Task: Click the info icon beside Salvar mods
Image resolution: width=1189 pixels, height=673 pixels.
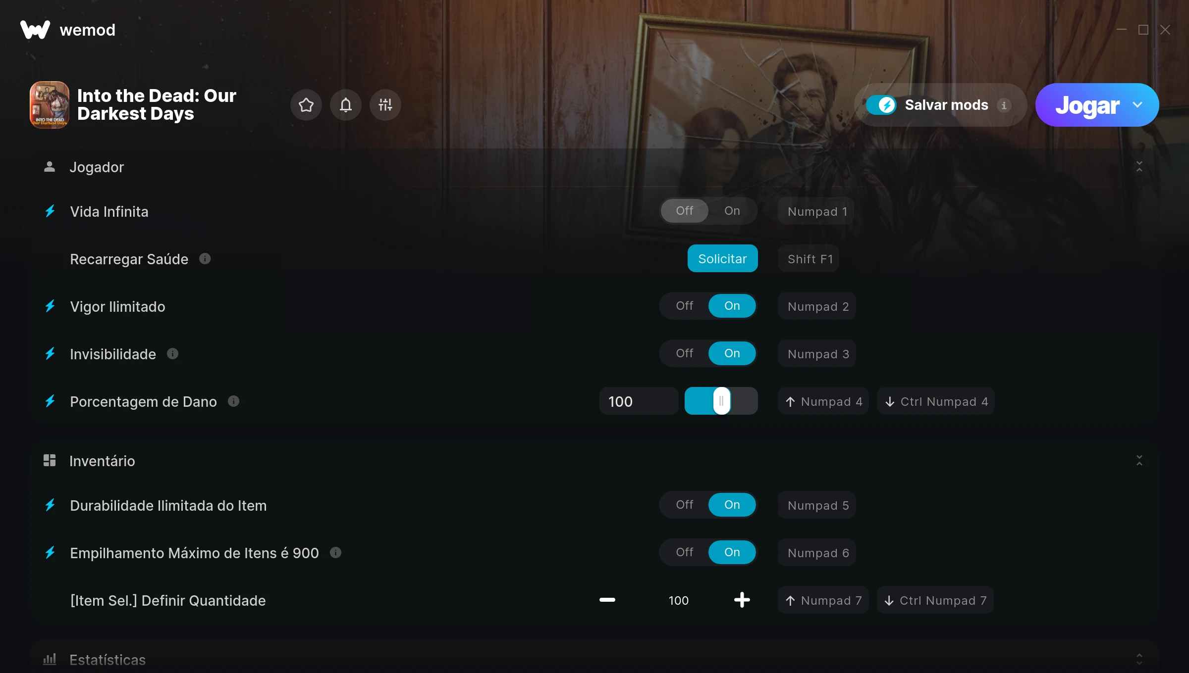Action: [1004, 105]
